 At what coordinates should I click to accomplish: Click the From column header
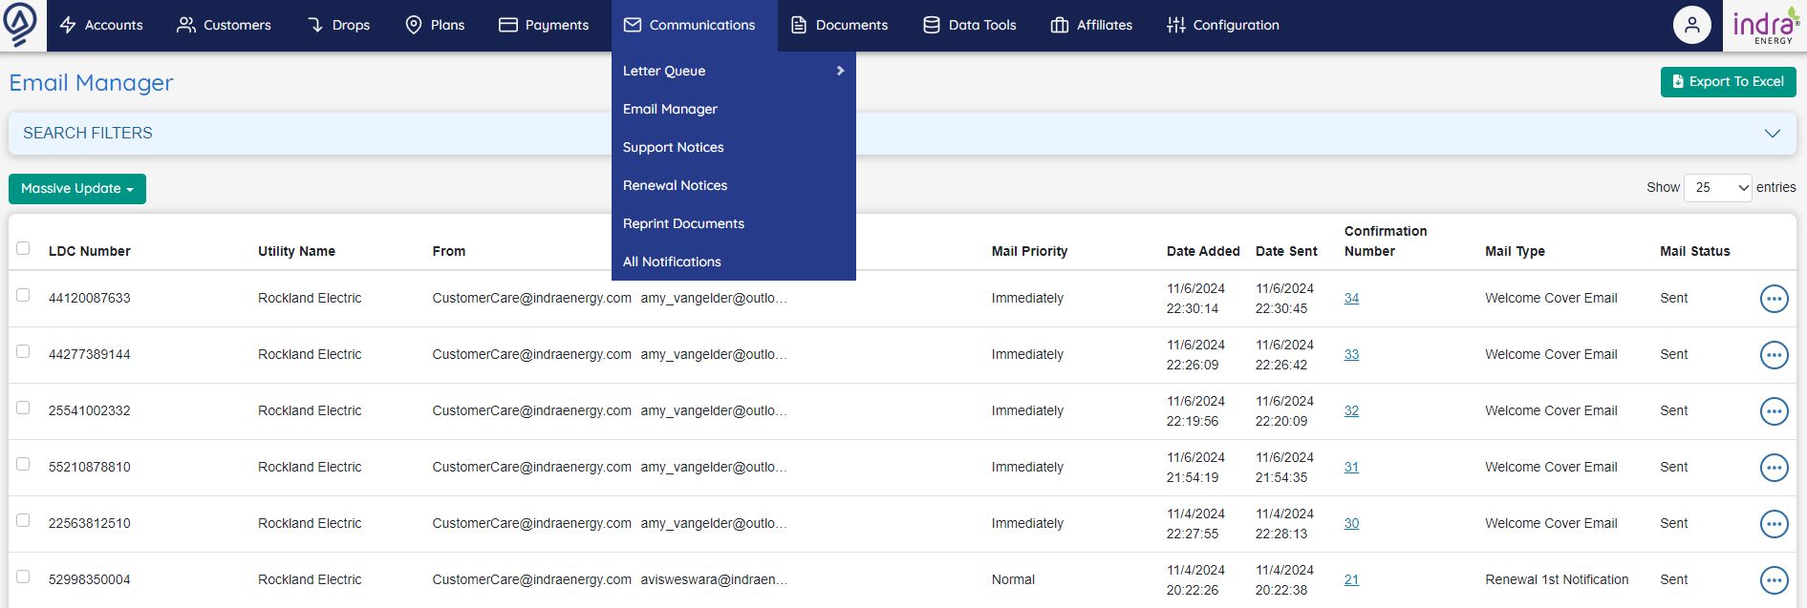coord(449,251)
